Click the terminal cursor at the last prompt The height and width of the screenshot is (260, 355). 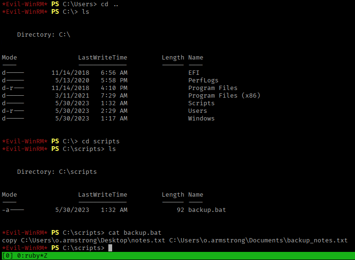[110, 248]
